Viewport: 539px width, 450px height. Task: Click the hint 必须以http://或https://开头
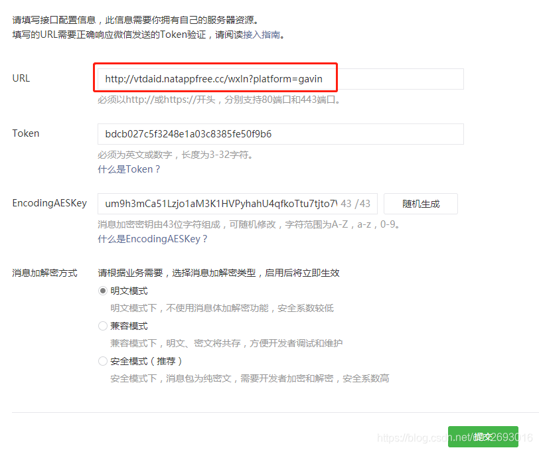(x=157, y=100)
